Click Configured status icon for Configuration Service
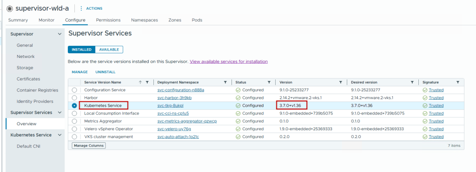Viewport: 476px width, 172px height. point(238,90)
